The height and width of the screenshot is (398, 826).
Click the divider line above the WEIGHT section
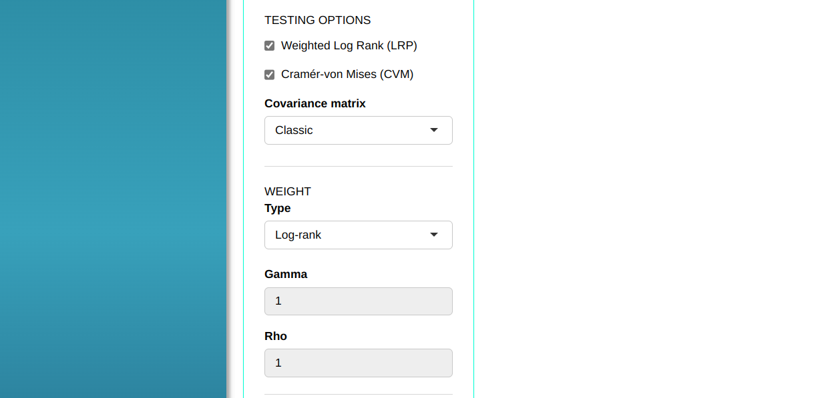click(x=358, y=166)
